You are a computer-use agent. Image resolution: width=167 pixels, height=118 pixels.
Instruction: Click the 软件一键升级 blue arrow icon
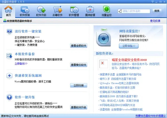tap(9, 97)
